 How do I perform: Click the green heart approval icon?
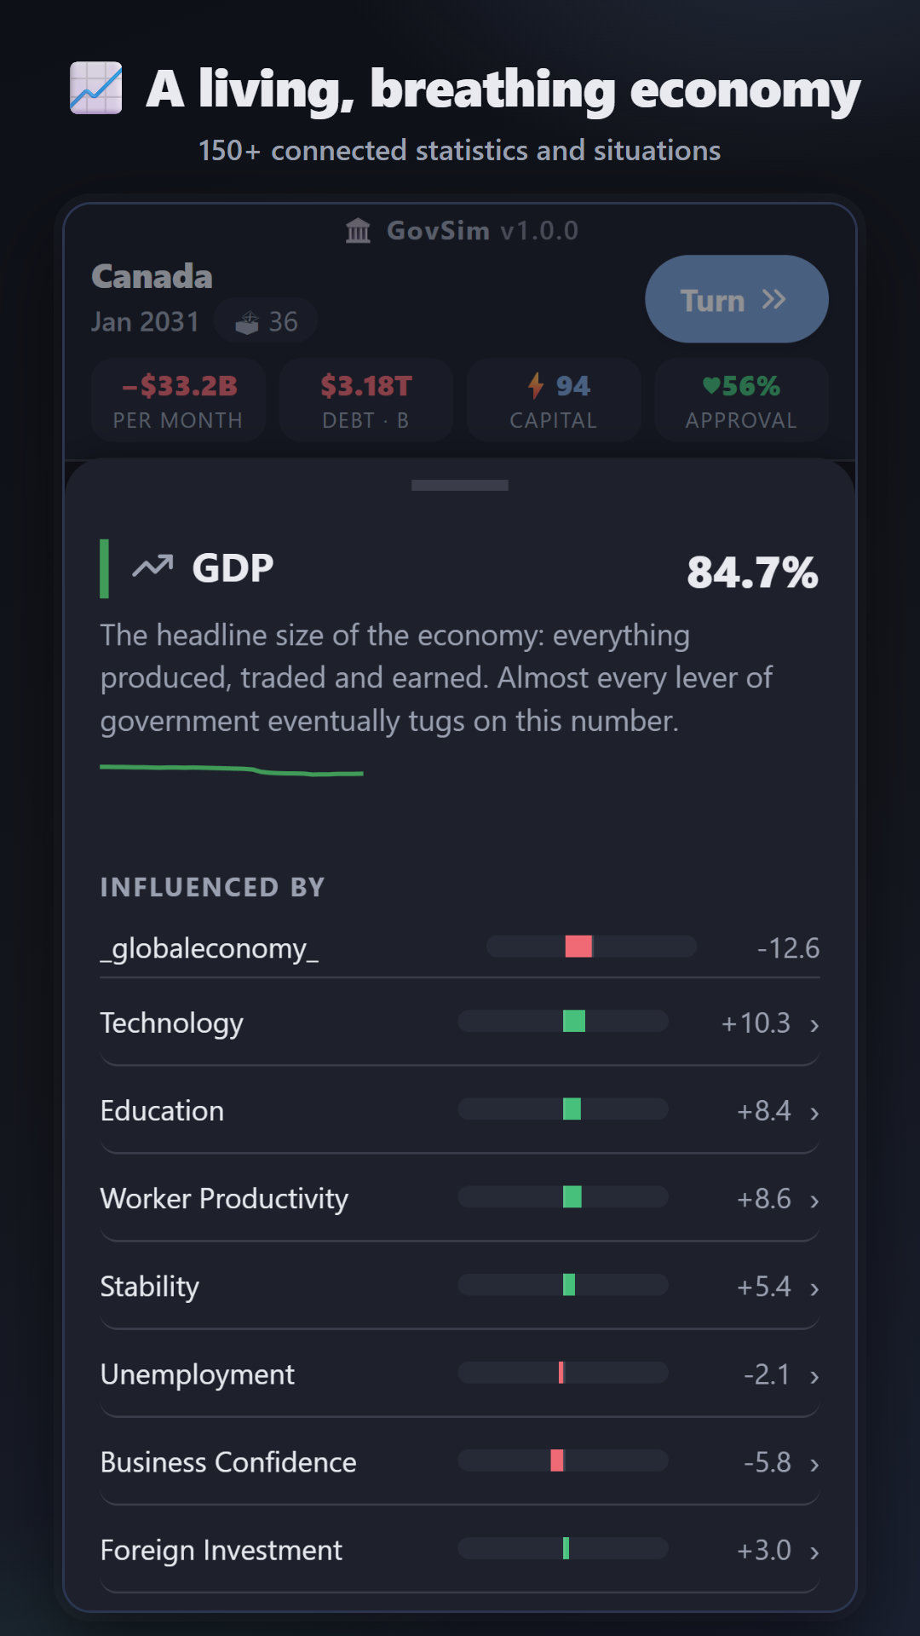click(711, 386)
